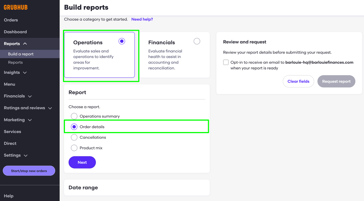The height and width of the screenshot is (201, 364).
Task: Expand Ratings and reviews section
Action: point(28,108)
